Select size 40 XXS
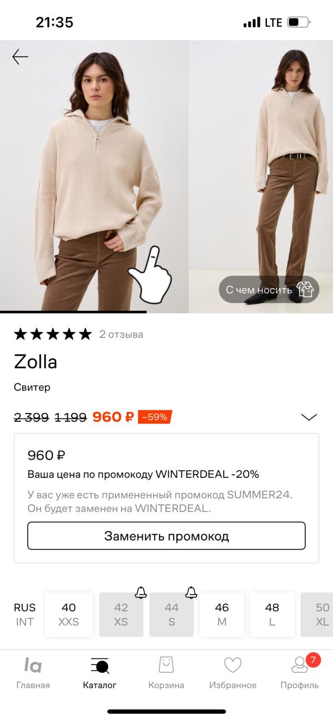Viewport: 333px width, 720px height. coord(69,615)
